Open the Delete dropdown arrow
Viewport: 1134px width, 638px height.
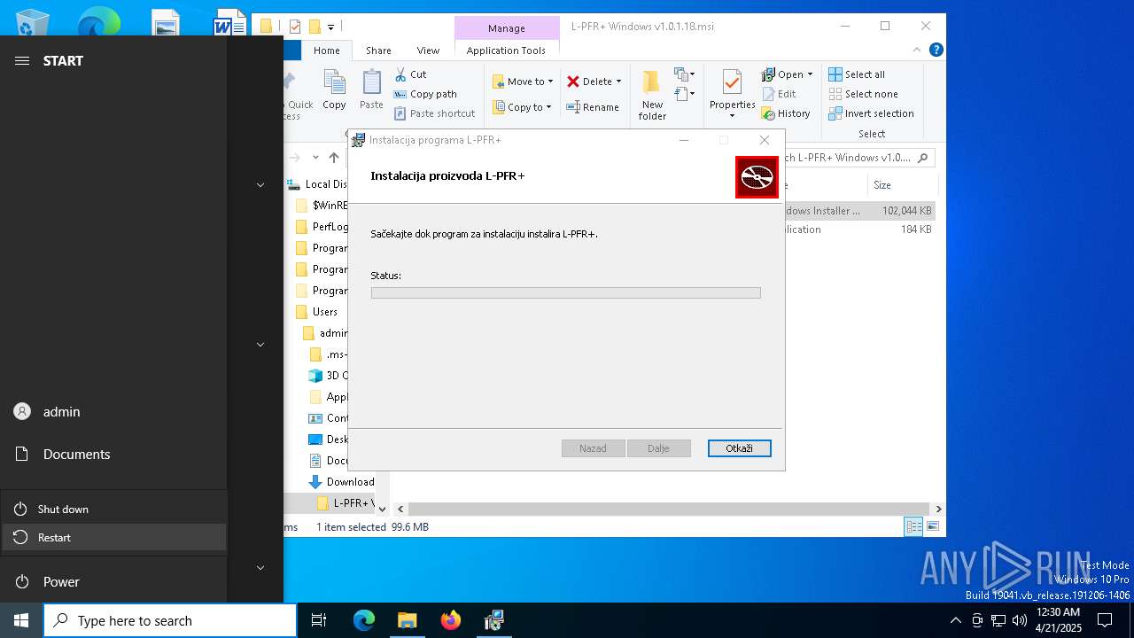click(x=618, y=82)
